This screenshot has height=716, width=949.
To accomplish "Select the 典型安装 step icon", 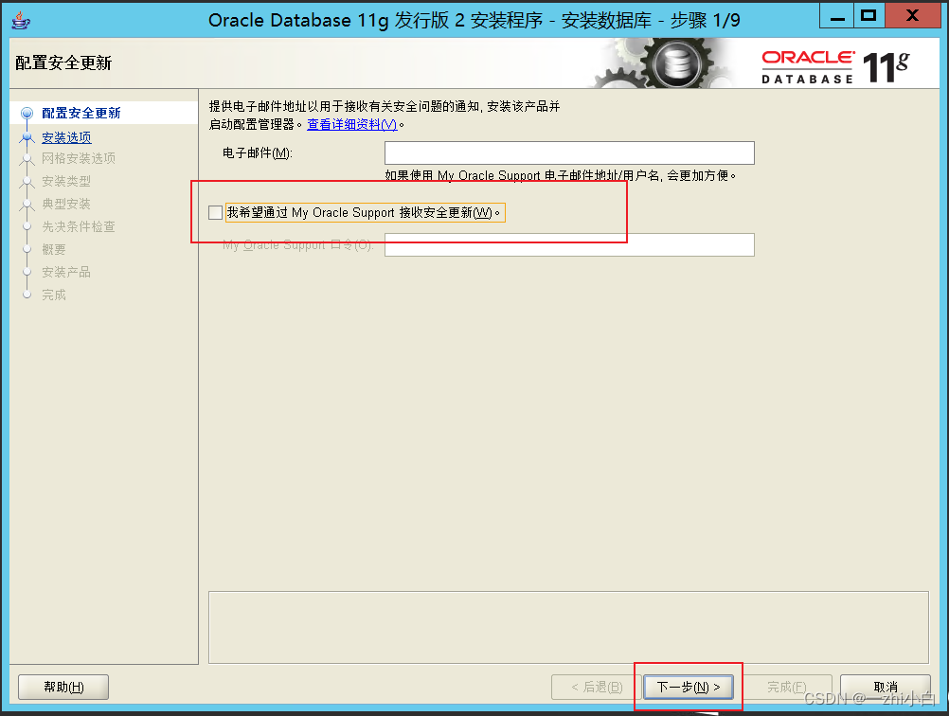I will click(28, 204).
